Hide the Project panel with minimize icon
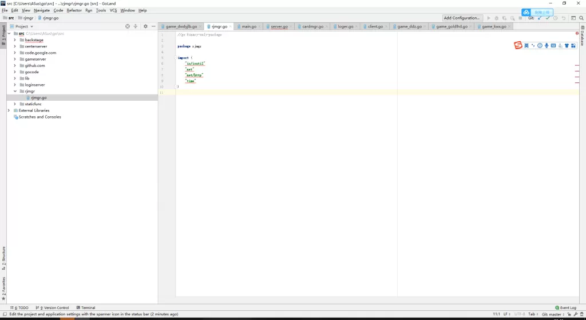 (x=153, y=26)
